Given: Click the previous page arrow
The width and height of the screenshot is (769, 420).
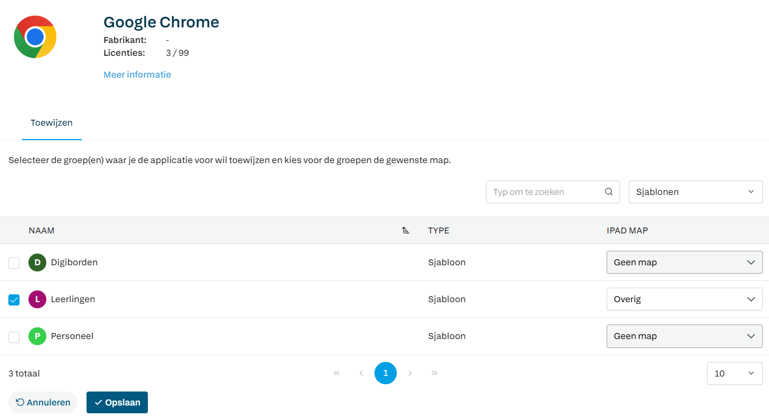Looking at the screenshot, I should (361, 373).
